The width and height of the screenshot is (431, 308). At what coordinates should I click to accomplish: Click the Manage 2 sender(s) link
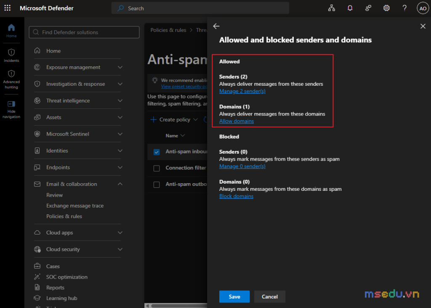coord(242,91)
